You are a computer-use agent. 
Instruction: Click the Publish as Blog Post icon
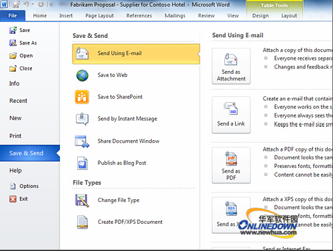(82, 163)
